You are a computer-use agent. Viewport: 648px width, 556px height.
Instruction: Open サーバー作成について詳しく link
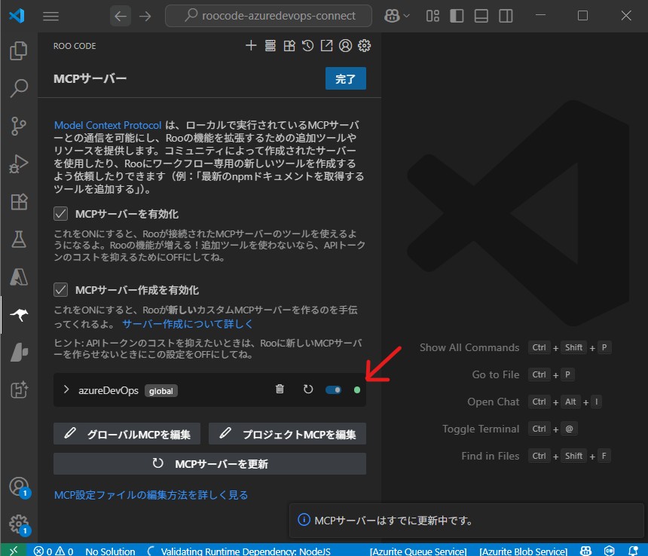point(187,324)
